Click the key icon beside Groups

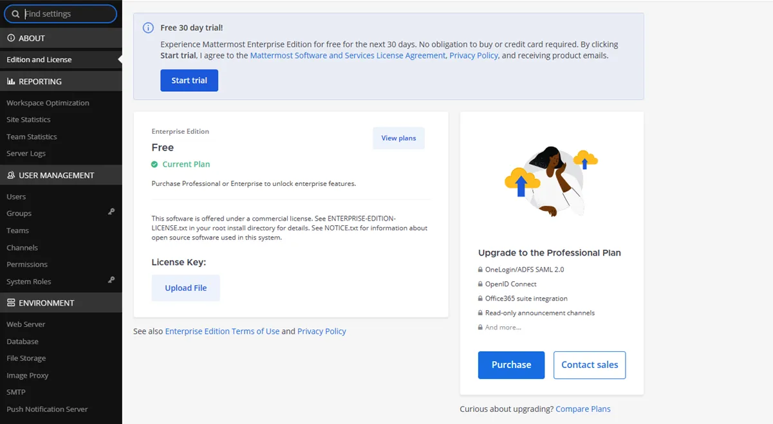tap(111, 211)
